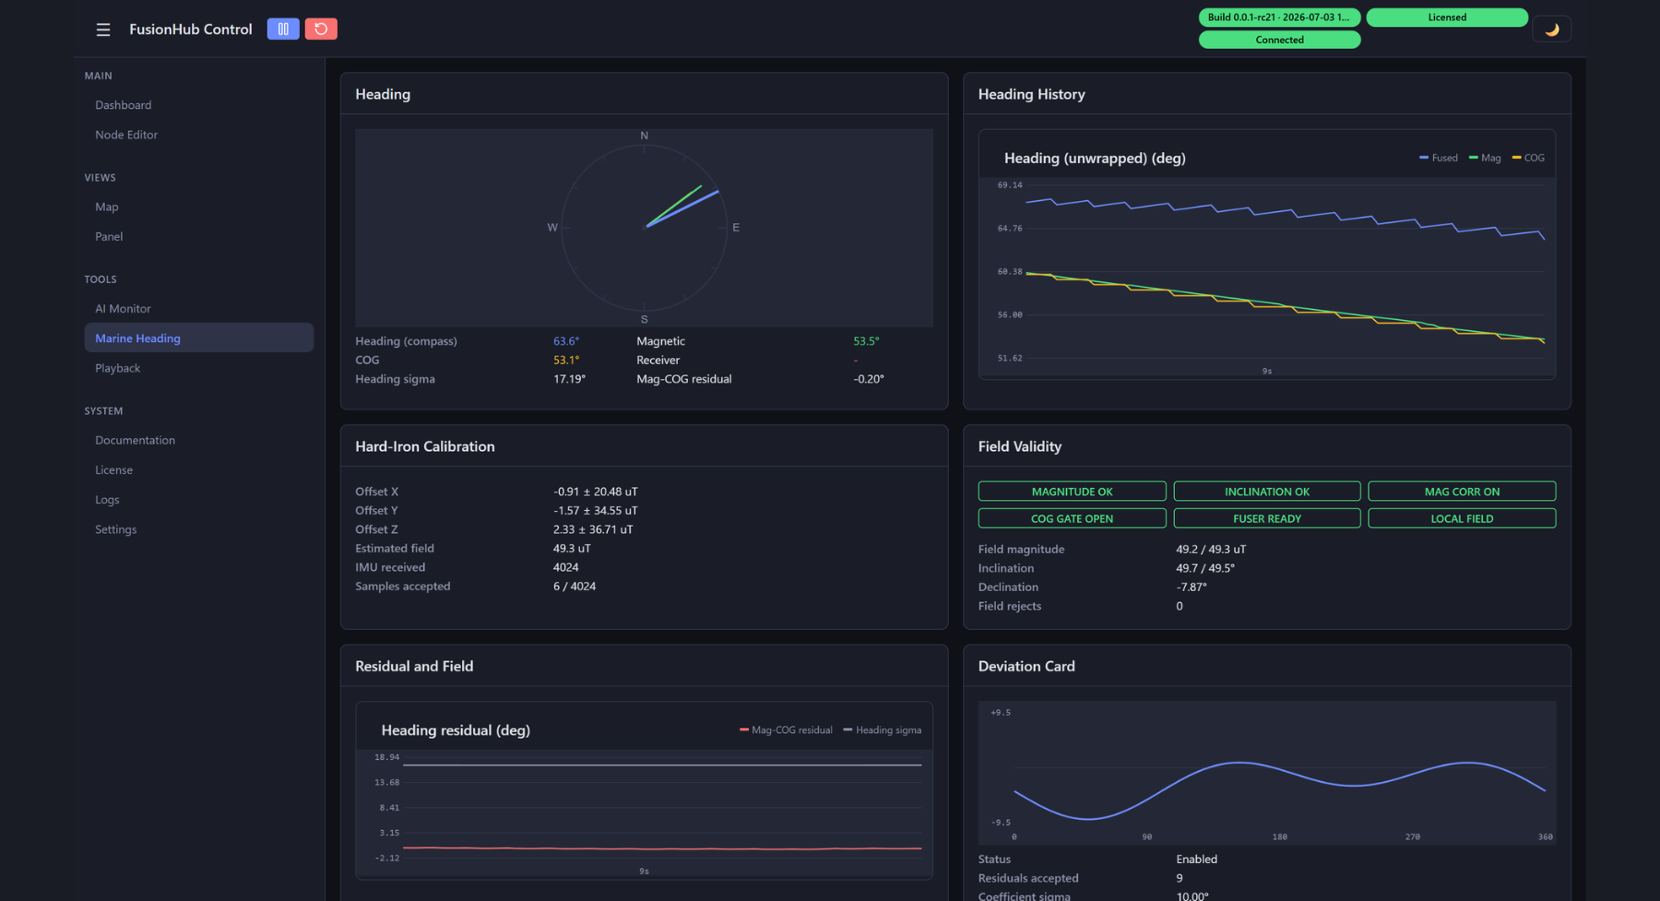
Task: Open the Playback tool
Action: [x=118, y=368]
